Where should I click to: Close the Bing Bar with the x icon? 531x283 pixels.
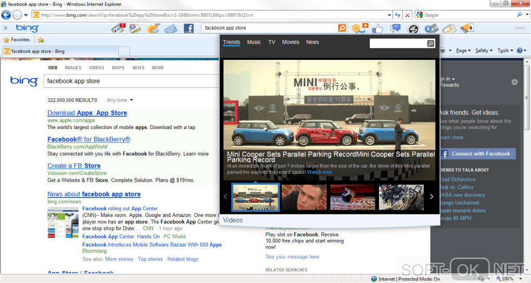pyautogui.click(x=6, y=28)
